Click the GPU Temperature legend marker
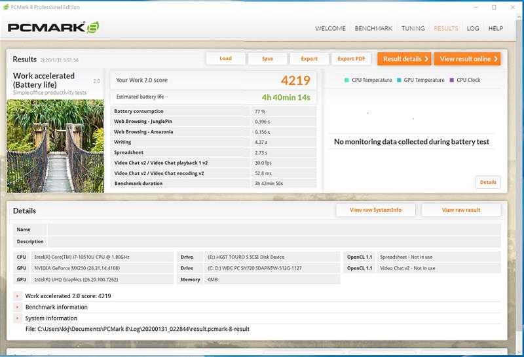The image size is (524, 357). click(x=399, y=80)
